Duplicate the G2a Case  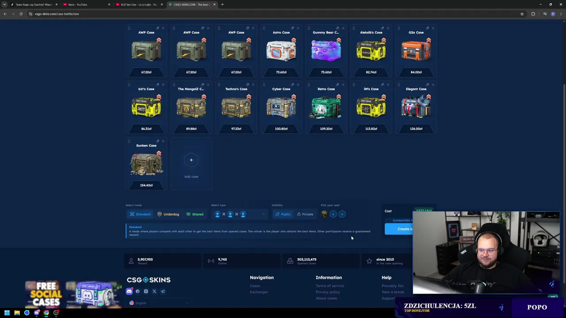428,28
